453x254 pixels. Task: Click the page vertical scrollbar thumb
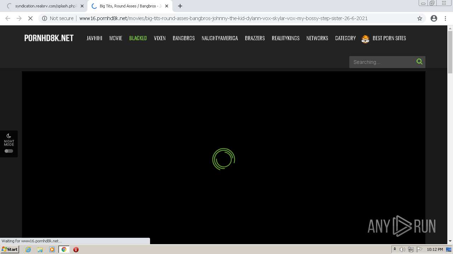coord(450,52)
